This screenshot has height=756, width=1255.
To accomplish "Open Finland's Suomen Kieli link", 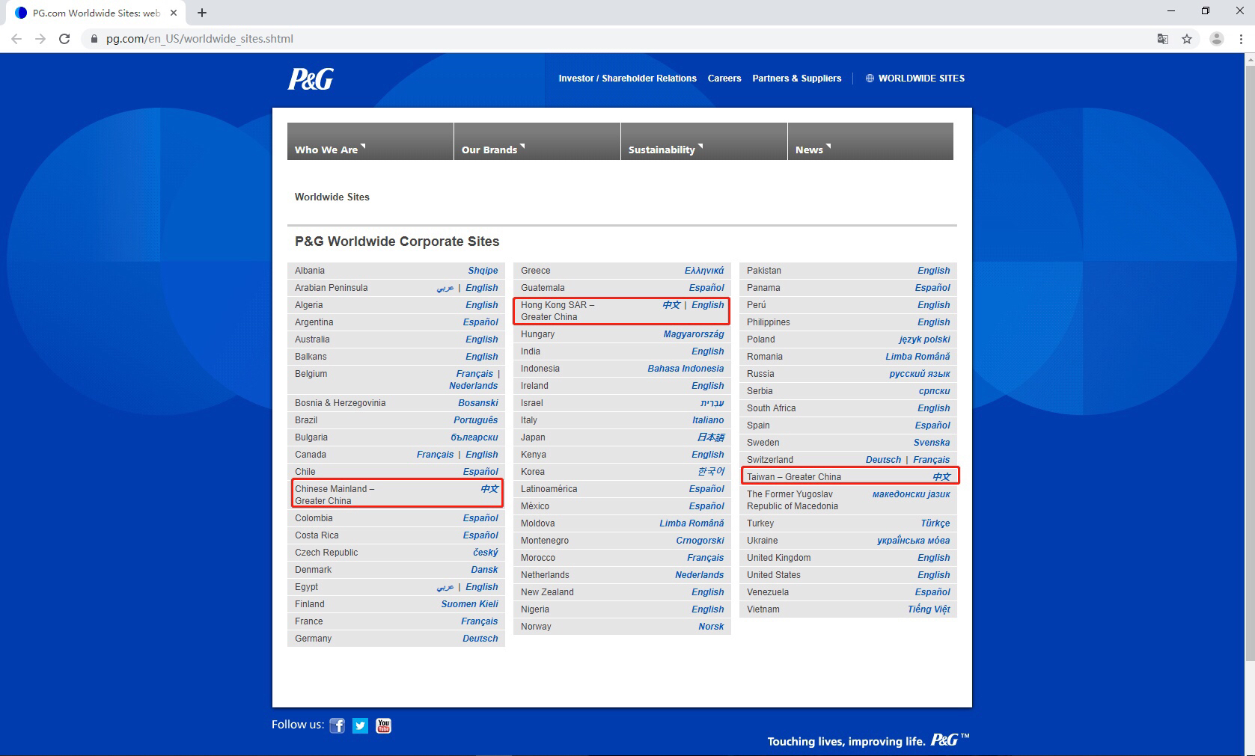I will 469,604.
